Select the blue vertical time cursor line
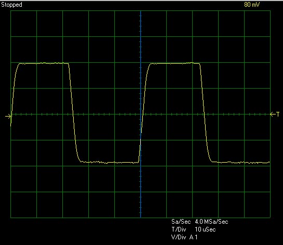The height and width of the screenshot is (245, 283). 141,114
